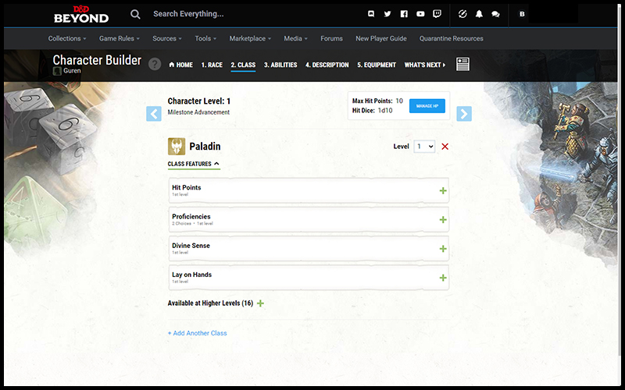Expand the Divine Sense feature

443,249
